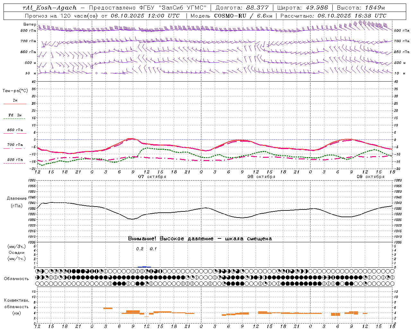Click the '0.2' precipitation amount value
411x329 pixels.
[x=140, y=249]
